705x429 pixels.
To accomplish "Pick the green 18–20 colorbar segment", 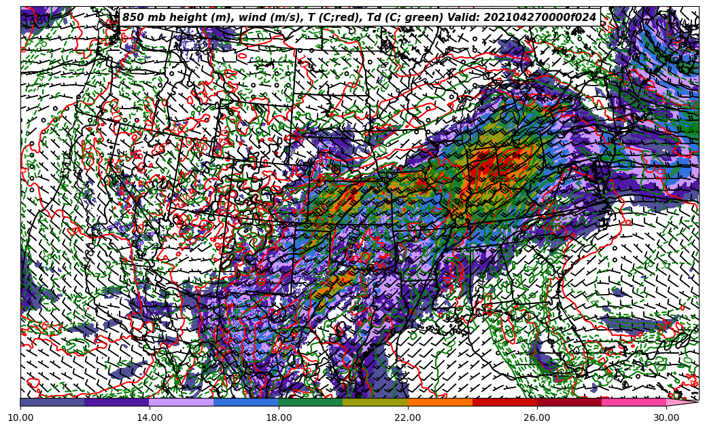I will (x=311, y=402).
